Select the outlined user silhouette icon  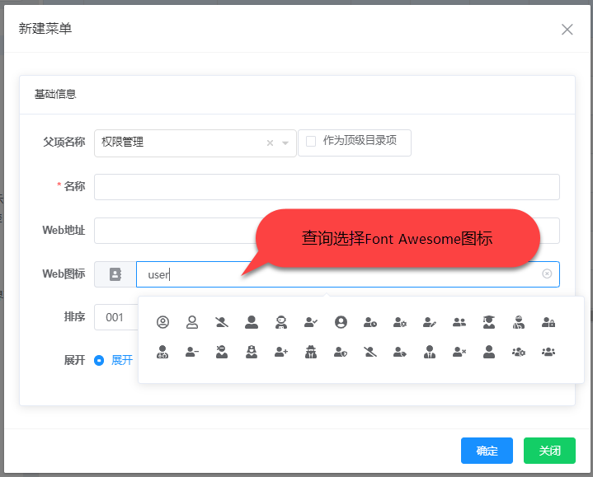tap(192, 322)
